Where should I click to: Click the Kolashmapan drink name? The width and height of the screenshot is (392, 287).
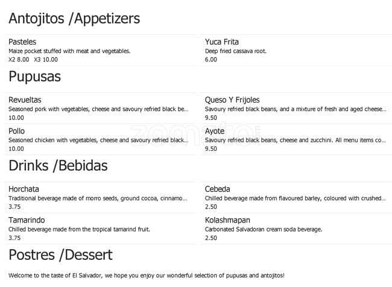pos(227,220)
